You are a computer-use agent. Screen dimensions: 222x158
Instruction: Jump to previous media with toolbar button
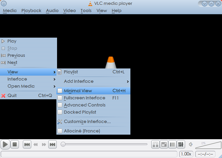(27, 144)
